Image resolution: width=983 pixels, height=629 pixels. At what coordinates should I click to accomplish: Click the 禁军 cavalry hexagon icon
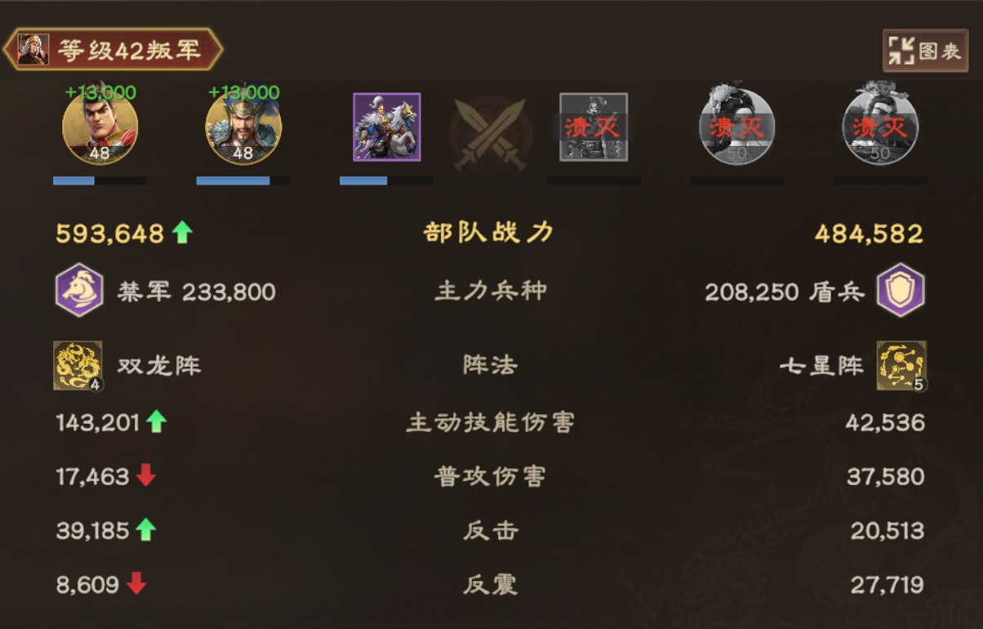79,290
